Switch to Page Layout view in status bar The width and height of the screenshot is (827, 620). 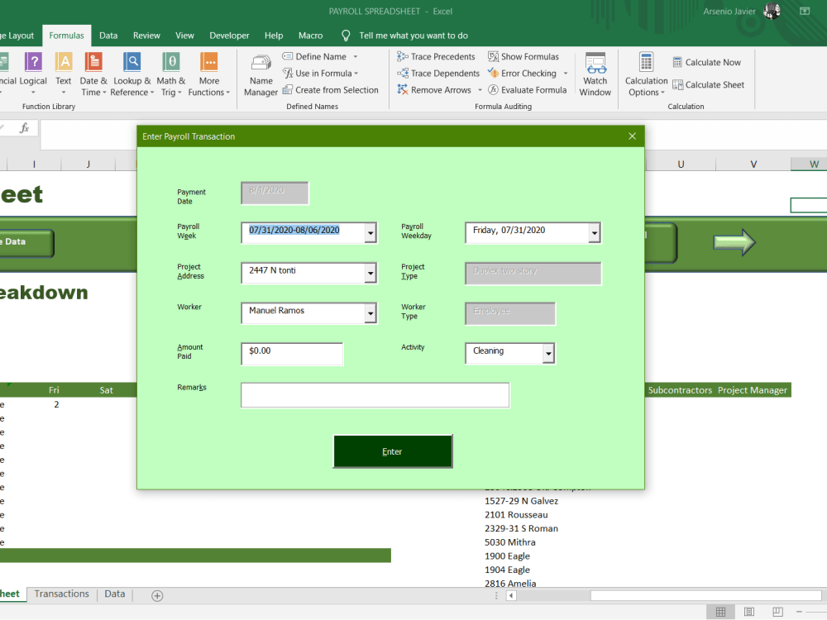[748, 611]
